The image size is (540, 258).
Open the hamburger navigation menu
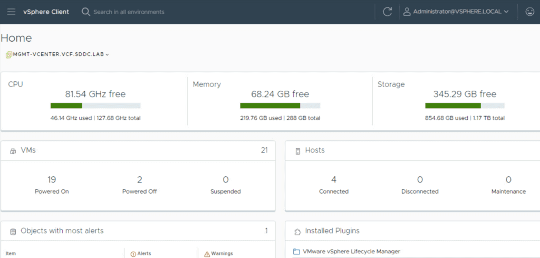[x=11, y=12]
